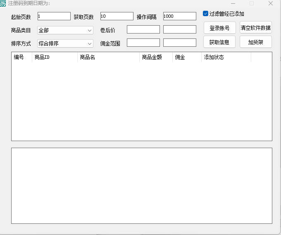
Task: Click the first 卷后价 minimum field
Action: click(143, 29)
